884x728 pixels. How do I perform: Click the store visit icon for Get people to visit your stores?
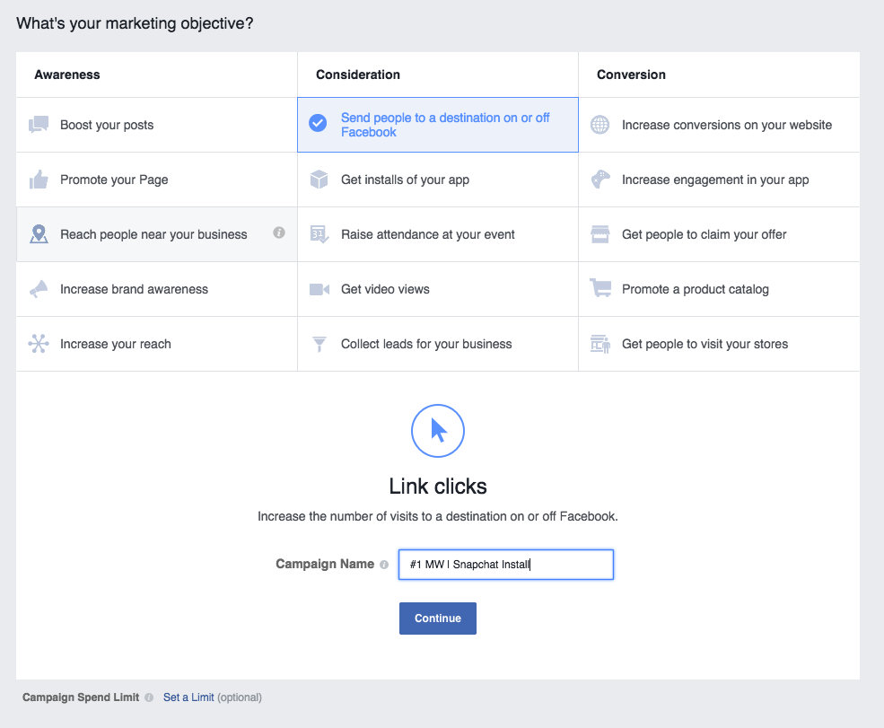click(600, 344)
